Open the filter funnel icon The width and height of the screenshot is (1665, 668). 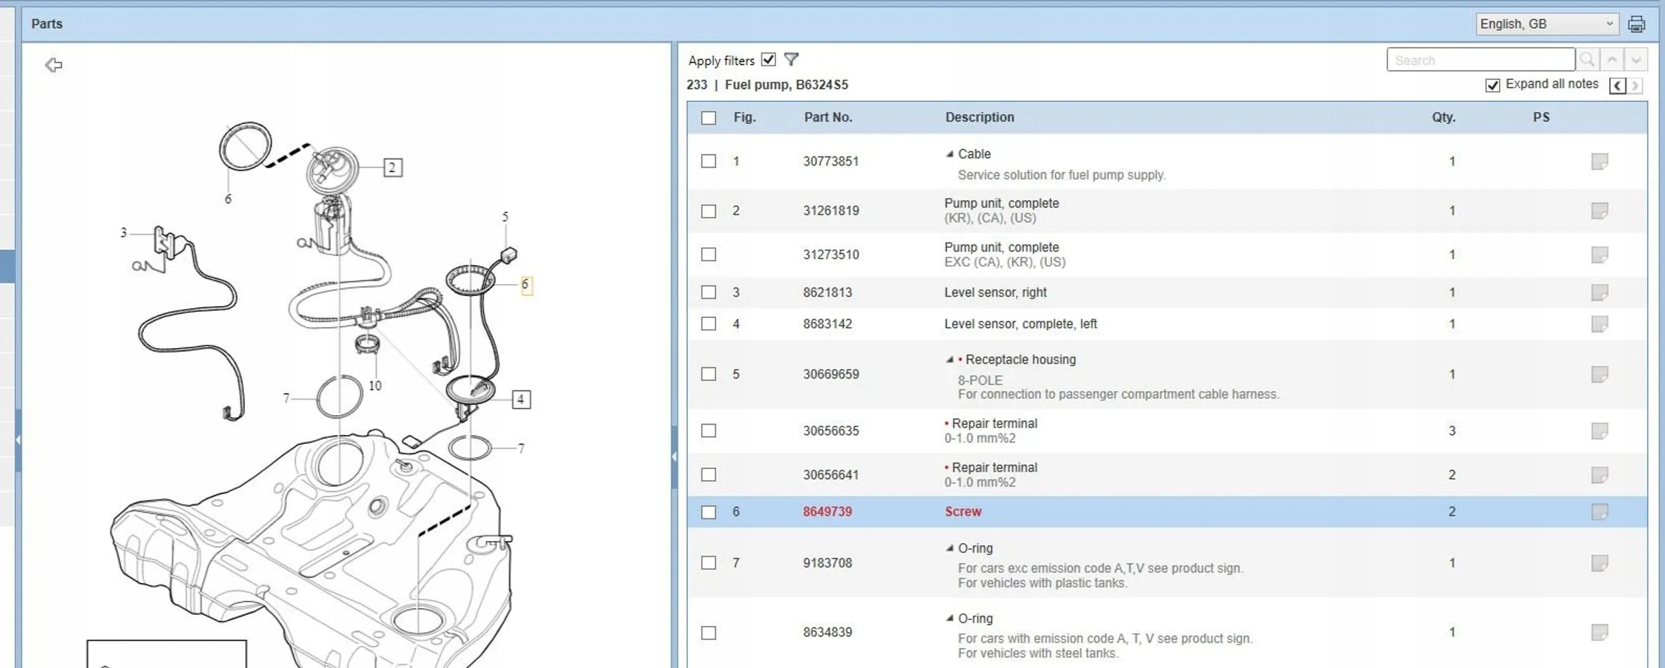(791, 60)
